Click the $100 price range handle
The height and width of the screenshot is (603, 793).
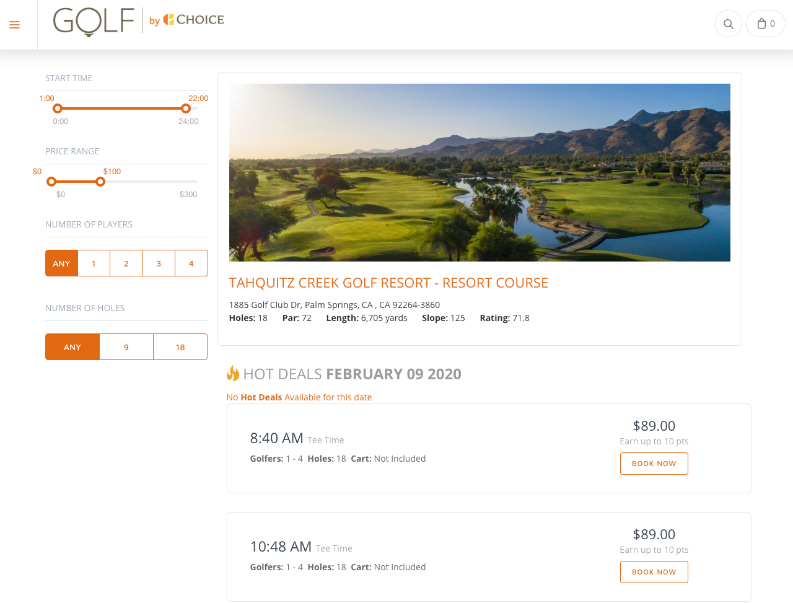[x=100, y=182]
